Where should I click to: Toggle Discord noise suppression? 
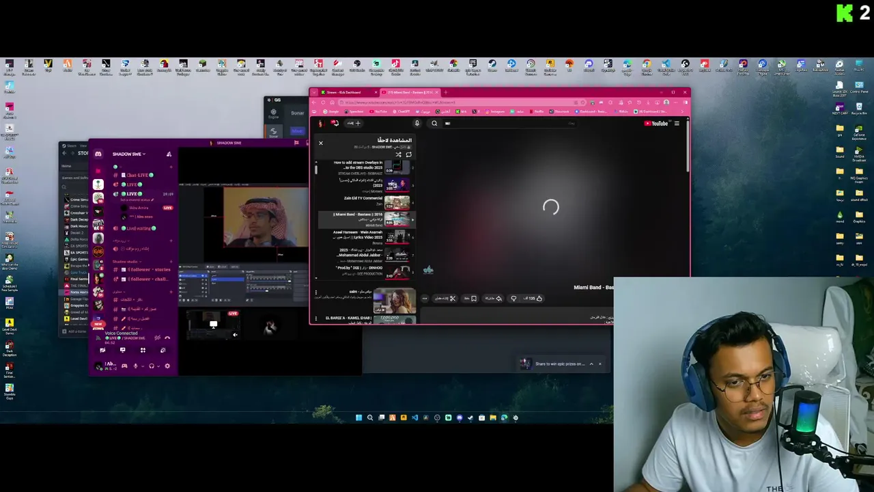(158, 337)
